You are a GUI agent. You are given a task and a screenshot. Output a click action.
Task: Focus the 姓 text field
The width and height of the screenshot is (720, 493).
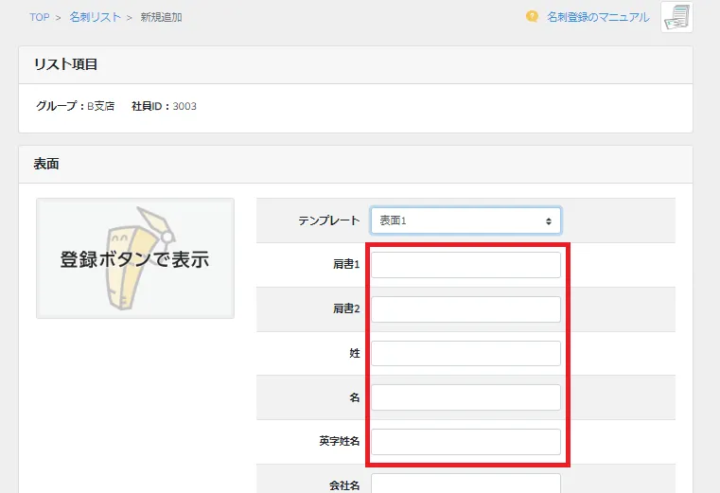pyautogui.click(x=465, y=353)
